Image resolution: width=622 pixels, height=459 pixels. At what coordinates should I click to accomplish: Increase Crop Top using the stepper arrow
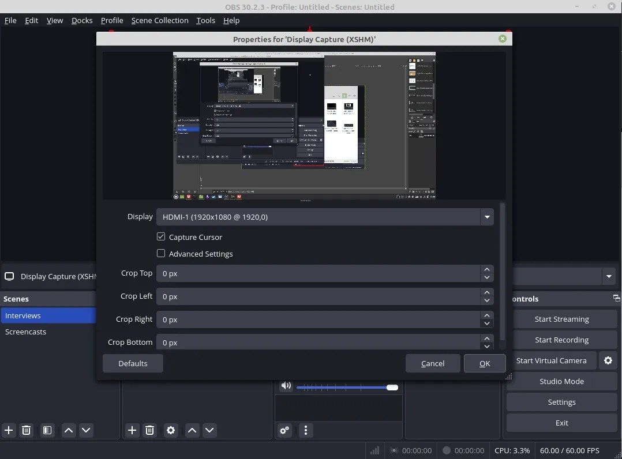coord(486,269)
